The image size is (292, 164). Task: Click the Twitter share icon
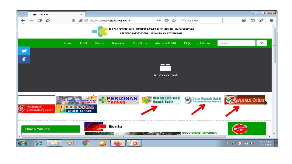tap(24, 51)
